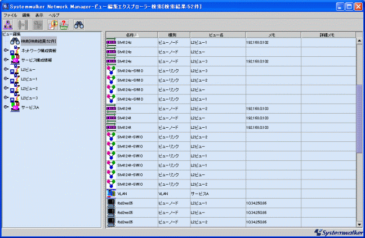Viewport: 365px width, 238px height.
Task: Expand the ネットワーク構成情報 tree node
Action: [6, 51]
